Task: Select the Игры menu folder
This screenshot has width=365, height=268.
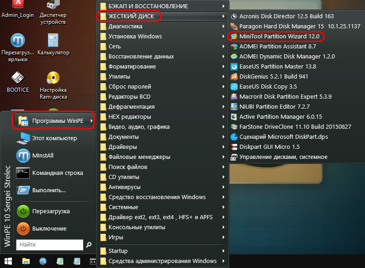Action: coord(163,237)
